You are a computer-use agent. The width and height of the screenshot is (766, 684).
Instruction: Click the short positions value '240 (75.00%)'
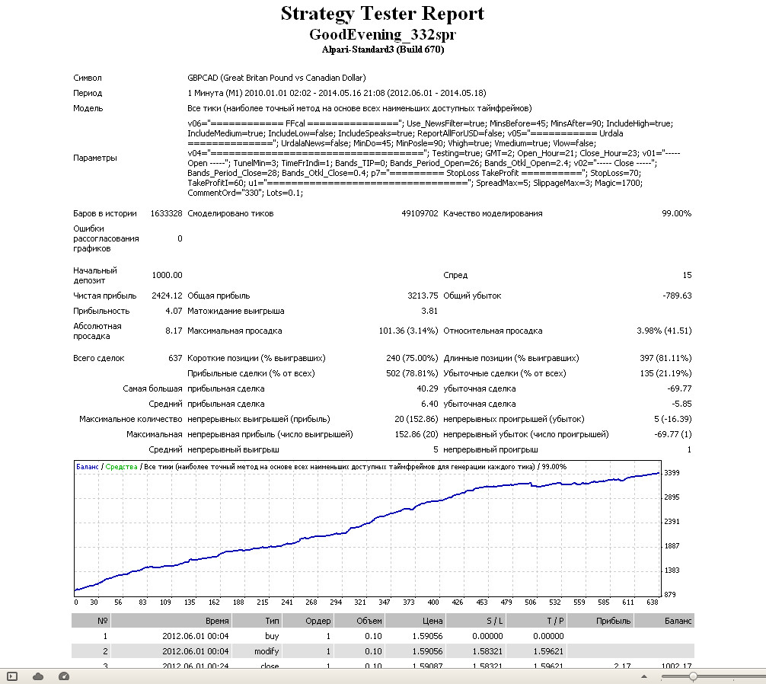[412, 358]
